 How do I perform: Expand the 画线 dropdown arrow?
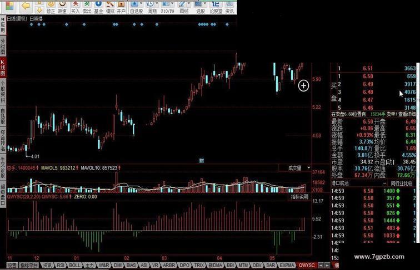pyautogui.click(x=189, y=4)
